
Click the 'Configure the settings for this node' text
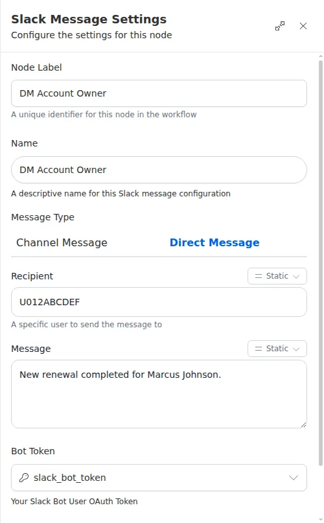[x=91, y=35]
